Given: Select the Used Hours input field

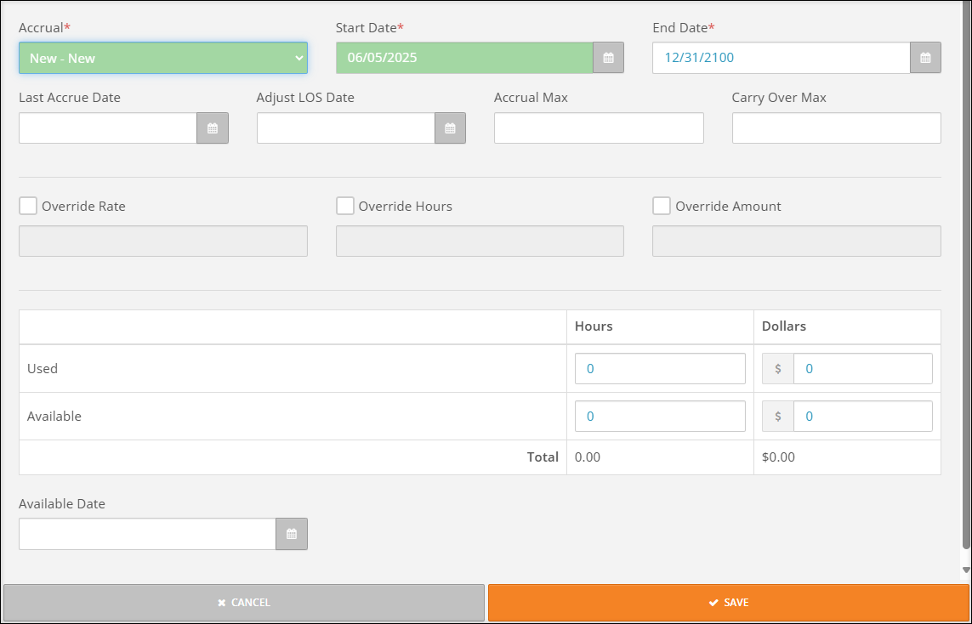Looking at the screenshot, I should pos(660,369).
